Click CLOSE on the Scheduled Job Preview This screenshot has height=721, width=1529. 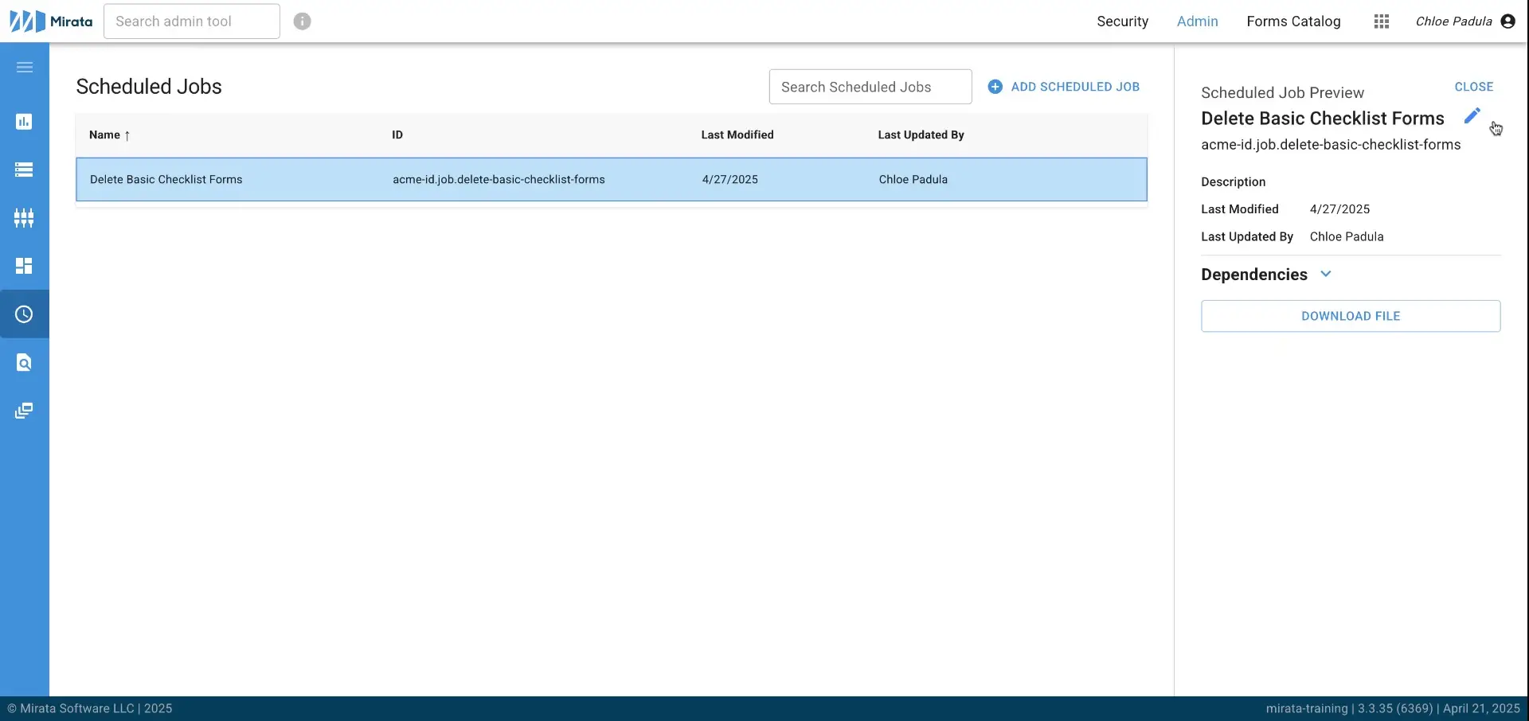click(1474, 87)
